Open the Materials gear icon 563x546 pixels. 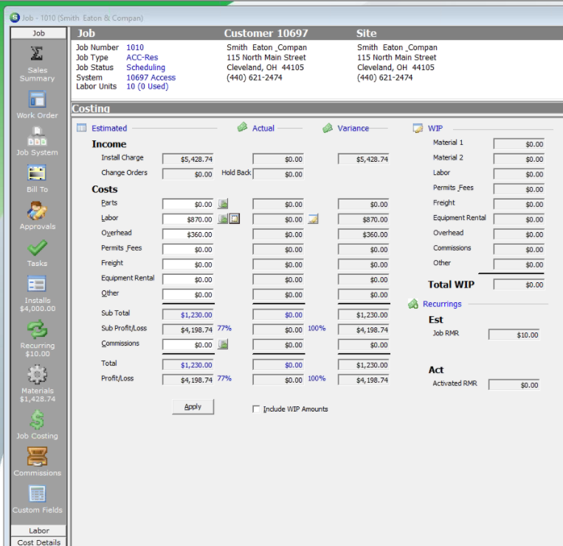[37, 375]
